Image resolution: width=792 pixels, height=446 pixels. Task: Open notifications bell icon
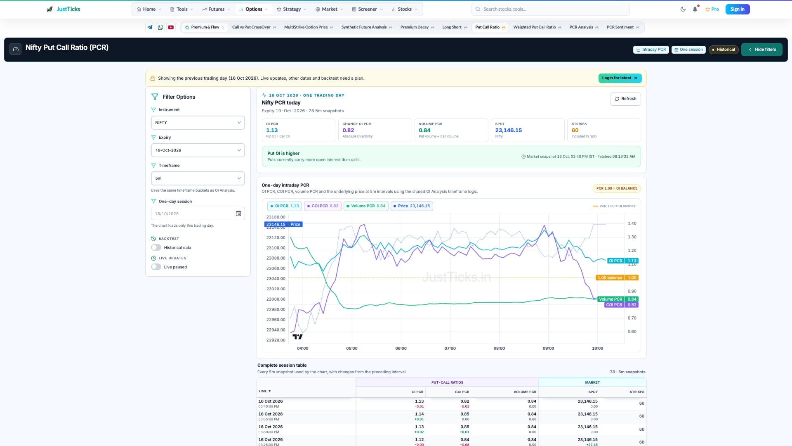coord(695,9)
